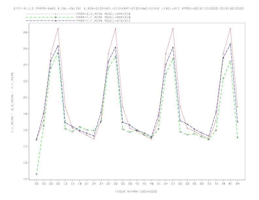Click y-axis tick label 10
The height and width of the screenshot is (200, 259).
tap(25, 179)
